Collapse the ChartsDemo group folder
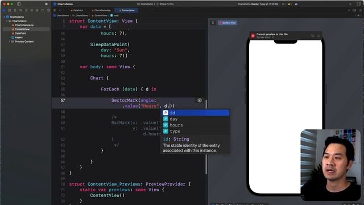 7,21
